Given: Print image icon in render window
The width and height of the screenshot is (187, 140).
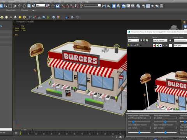Looking at the screenshot, I should (x=138, y=45).
